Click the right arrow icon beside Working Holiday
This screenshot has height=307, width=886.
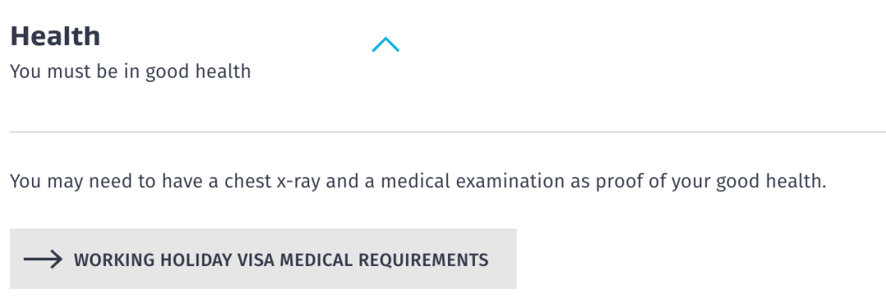coord(43,259)
